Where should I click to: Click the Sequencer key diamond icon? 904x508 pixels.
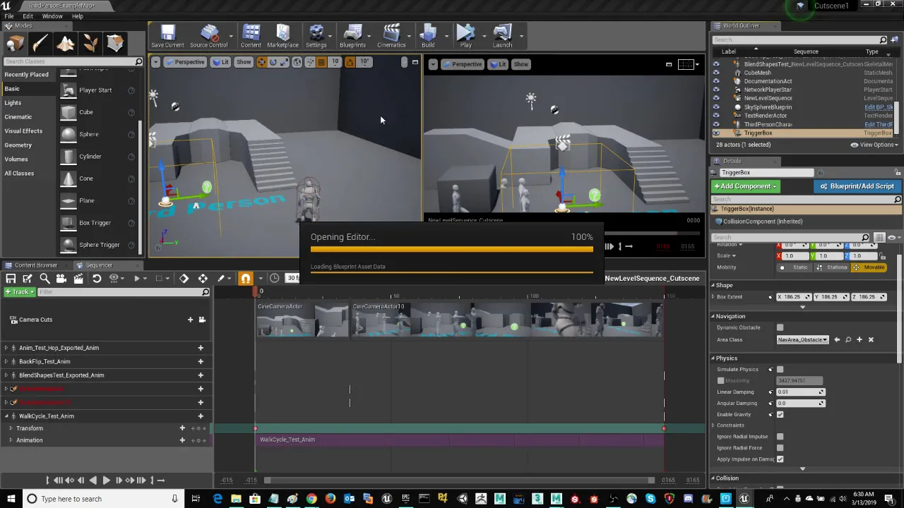point(184,278)
